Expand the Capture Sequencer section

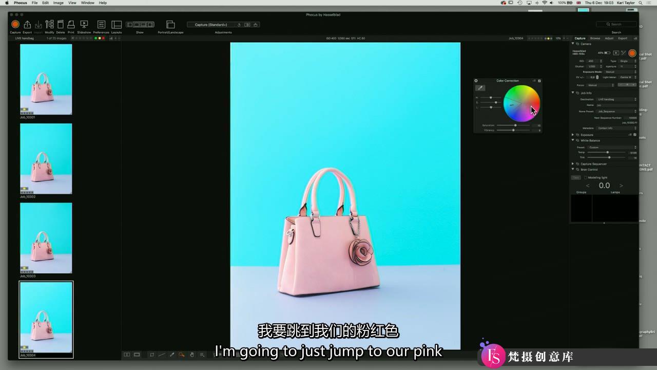click(573, 164)
